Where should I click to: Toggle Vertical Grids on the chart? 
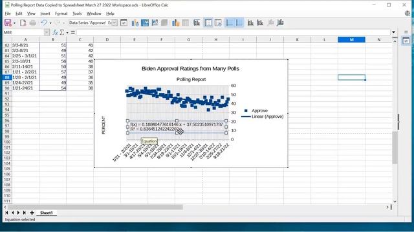[239, 23]
